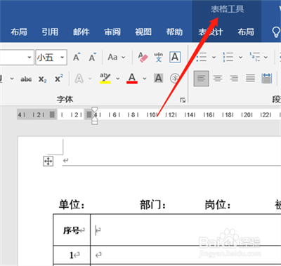Open 布局 tab left of 引用
281x266 pixels.
click(19, 32)
